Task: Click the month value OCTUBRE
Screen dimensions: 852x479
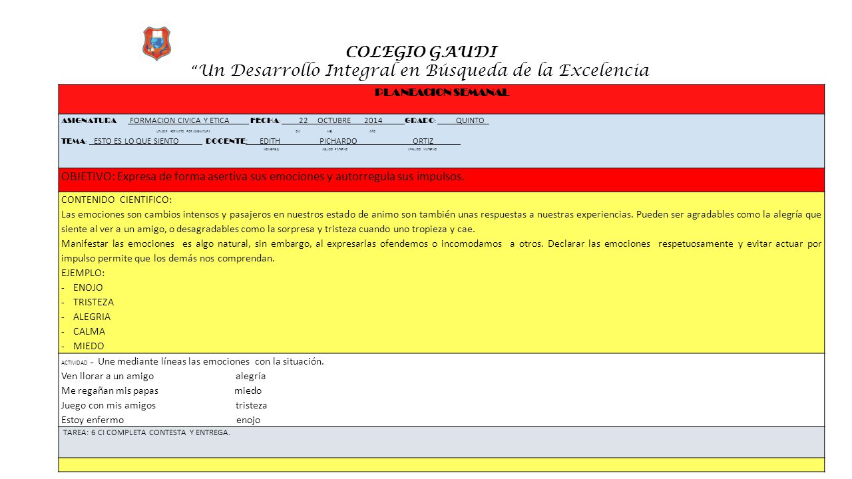Action: pyautogui.click(x=334, y=120)
